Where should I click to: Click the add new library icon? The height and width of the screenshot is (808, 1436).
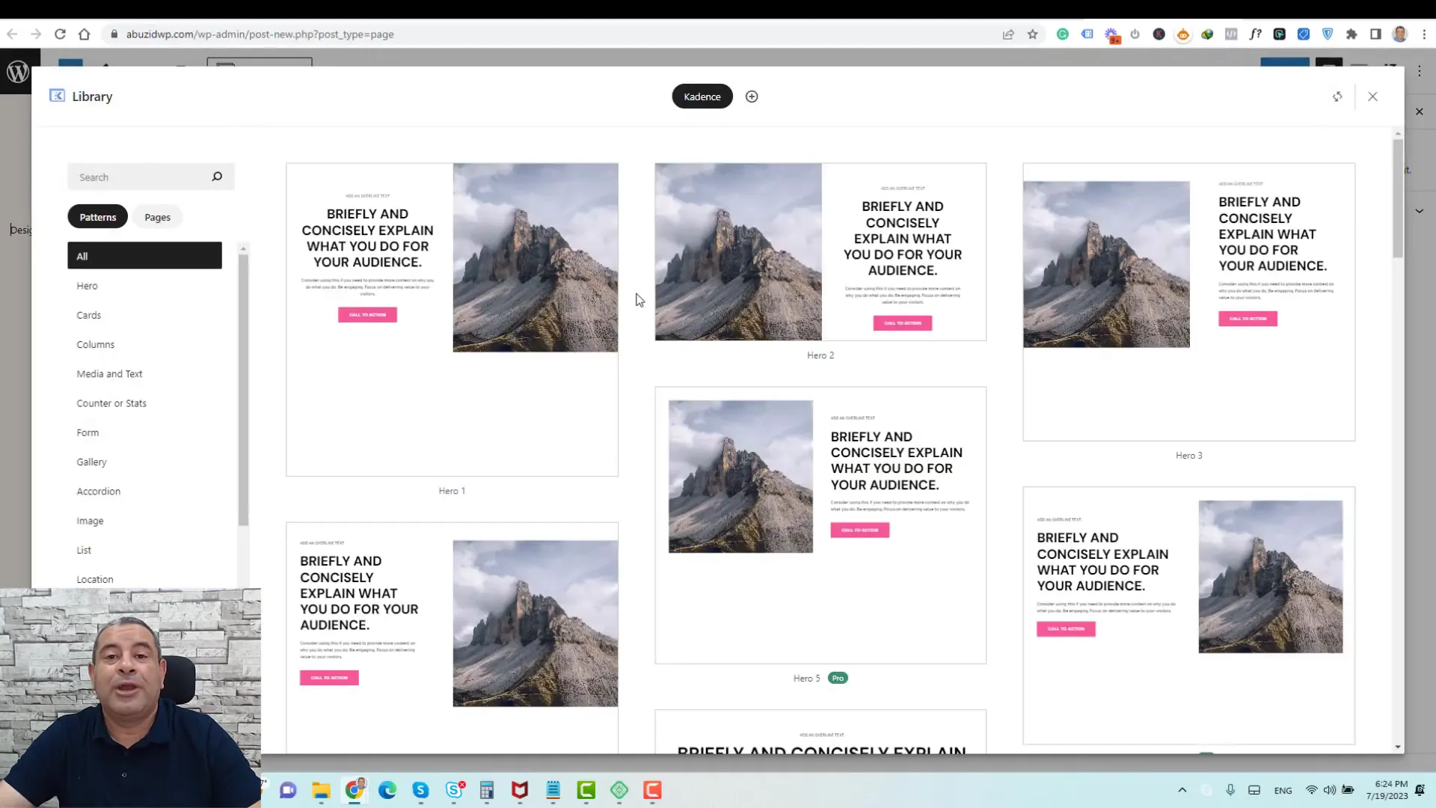(x=752, y=96)
